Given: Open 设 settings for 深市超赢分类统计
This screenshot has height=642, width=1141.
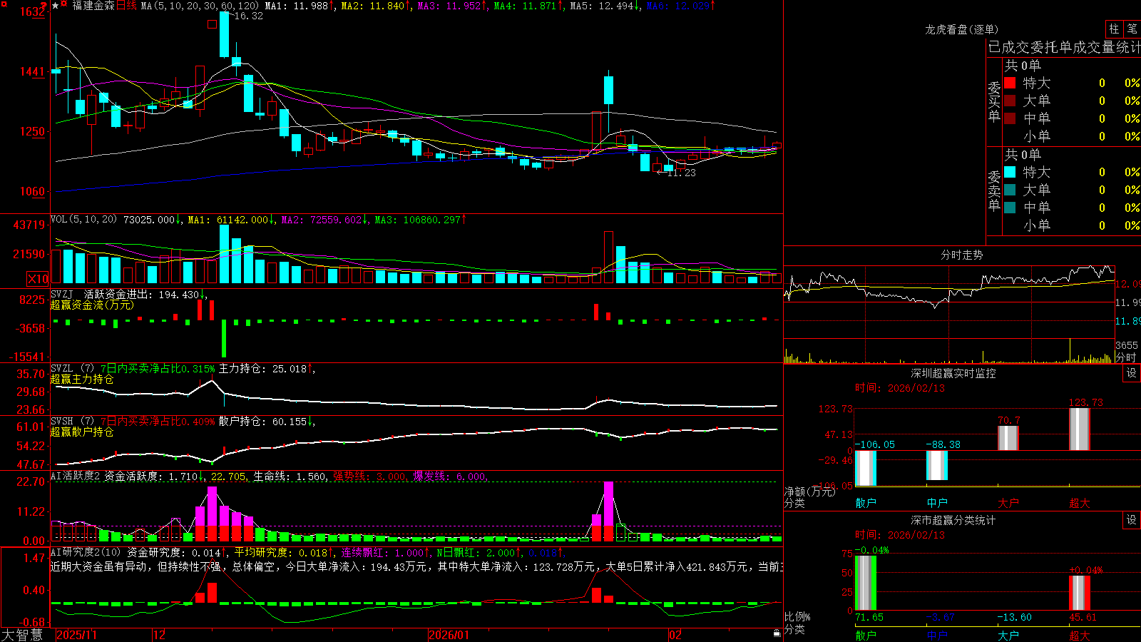Looking at the screenshot, I should coord(1132,520).
